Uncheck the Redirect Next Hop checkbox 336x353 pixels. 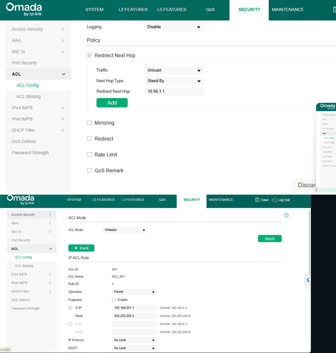[89, 55]
